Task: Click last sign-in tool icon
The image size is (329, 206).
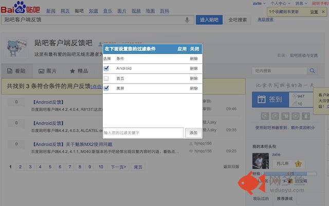Action: tap(306, 116)
